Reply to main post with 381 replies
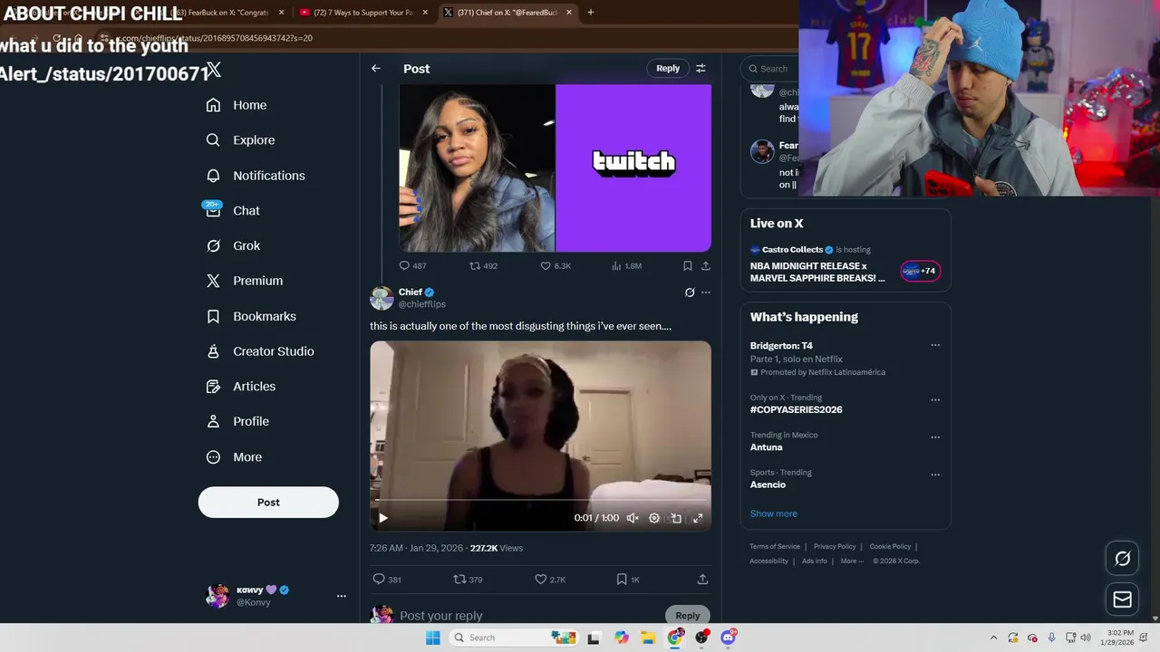 coord(387,580)
